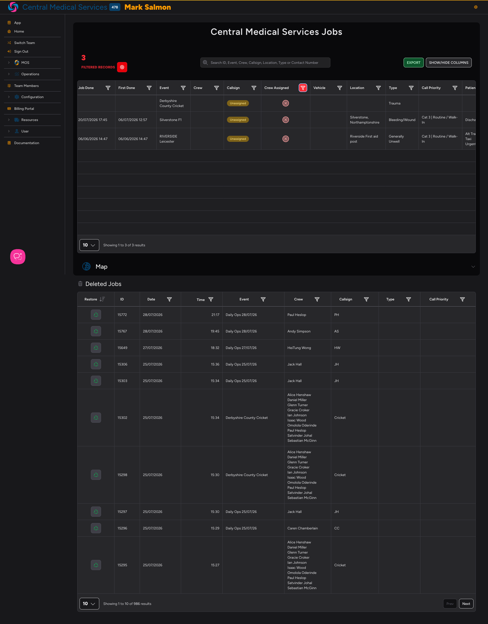
Task: Filter deleted jobs by Crew
Action: pyautogui.click(x=317, y=299)
